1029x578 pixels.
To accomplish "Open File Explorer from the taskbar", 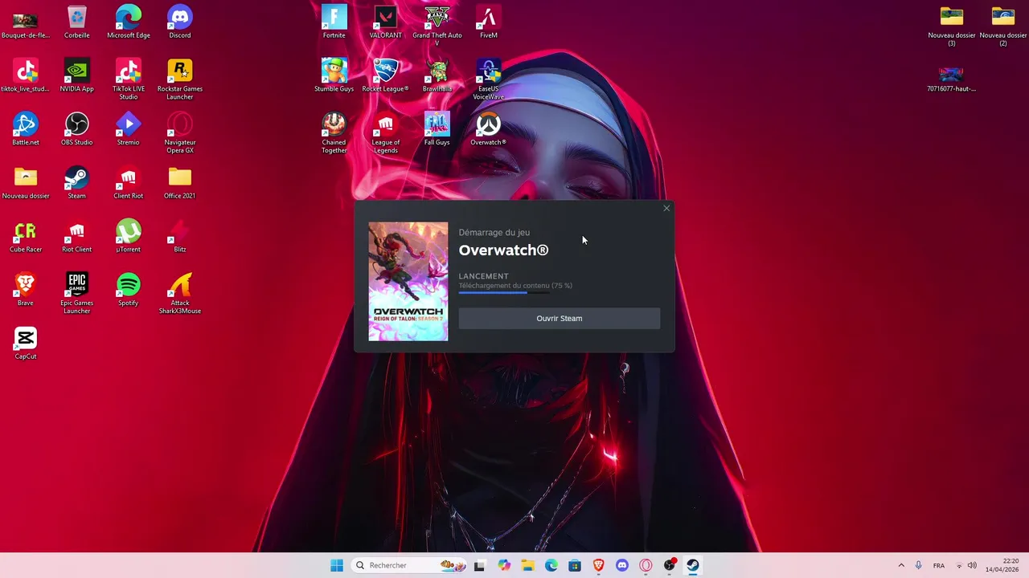I will [x=527, y=565].
